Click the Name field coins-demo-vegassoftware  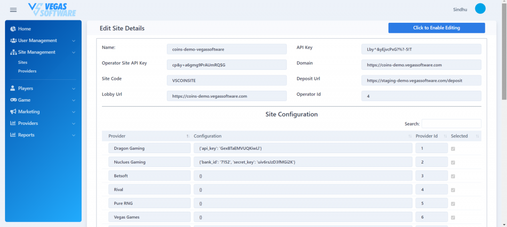tap(227, 49)
